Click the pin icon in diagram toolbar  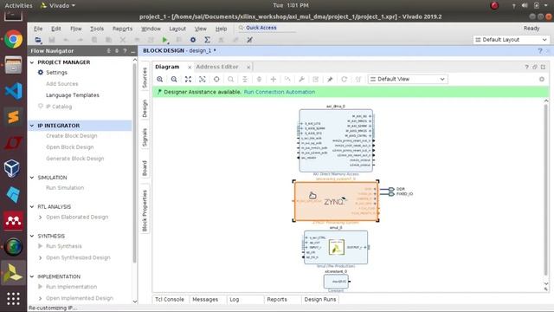[330, 79]
